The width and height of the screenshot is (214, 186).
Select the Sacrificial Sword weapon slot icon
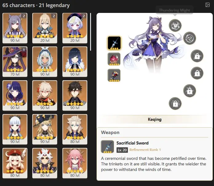pyautogui.click(x=114, y=43)
